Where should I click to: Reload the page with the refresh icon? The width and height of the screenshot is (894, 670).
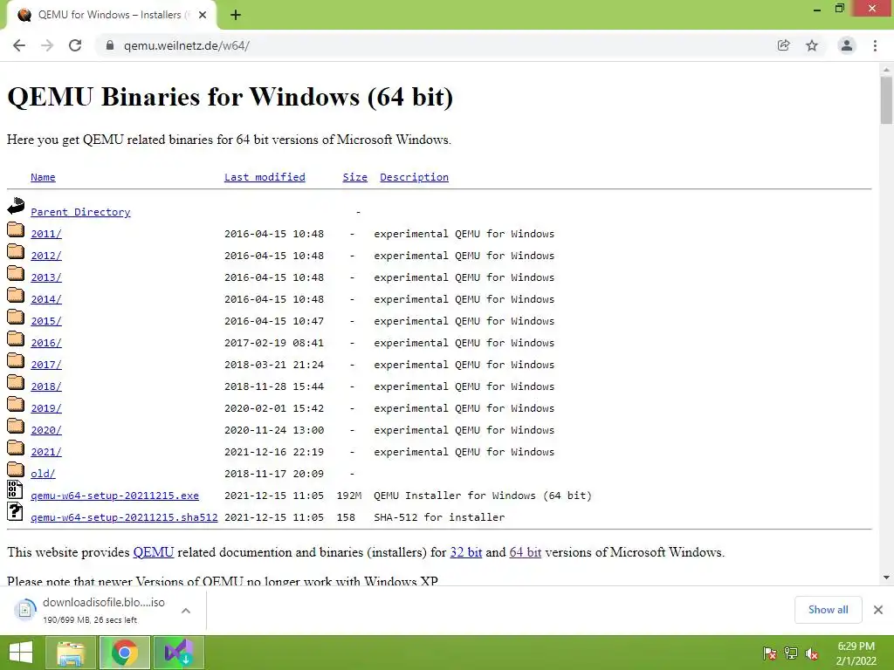[75, 45]
